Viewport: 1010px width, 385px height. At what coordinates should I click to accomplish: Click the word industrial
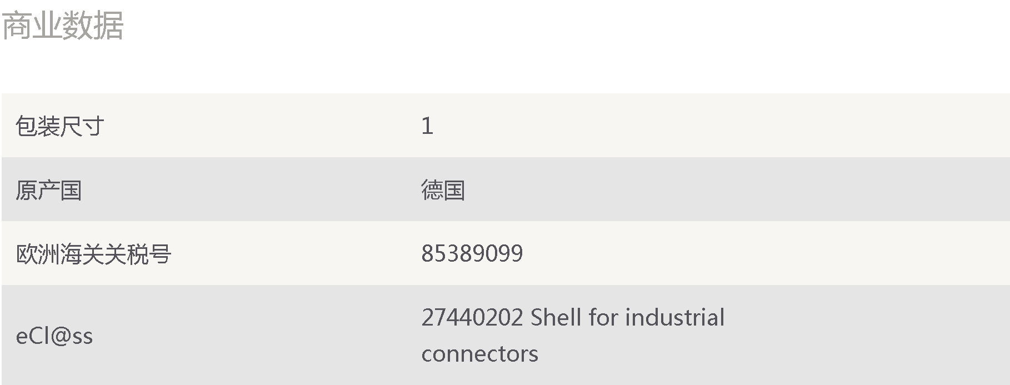coord(675,317)
